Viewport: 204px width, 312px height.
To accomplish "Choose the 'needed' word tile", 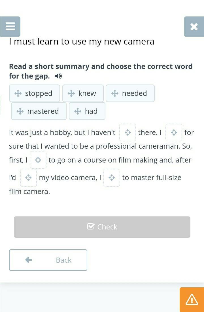I will 130,93.
